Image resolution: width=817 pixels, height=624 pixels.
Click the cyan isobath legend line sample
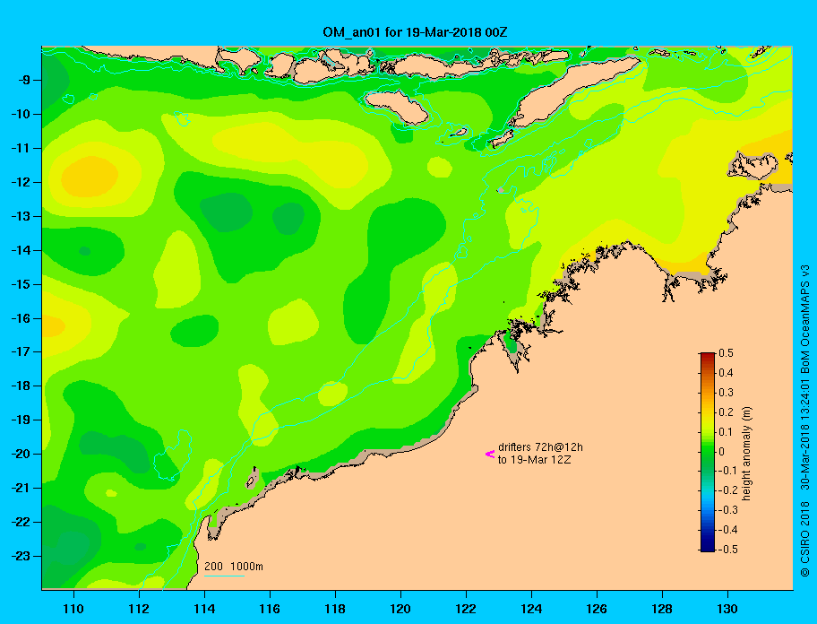click(224, 576)
